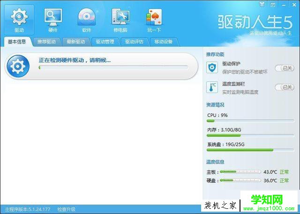Click the 内存 memory usage bar
300x214 pixels.
tap(250, 136)
